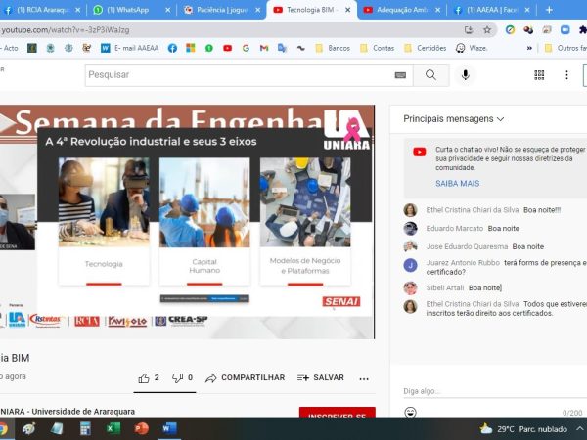Click the install app icon in address bar
Image resolution: width=587 pixels, height=440 pixels.
point(469,30)
